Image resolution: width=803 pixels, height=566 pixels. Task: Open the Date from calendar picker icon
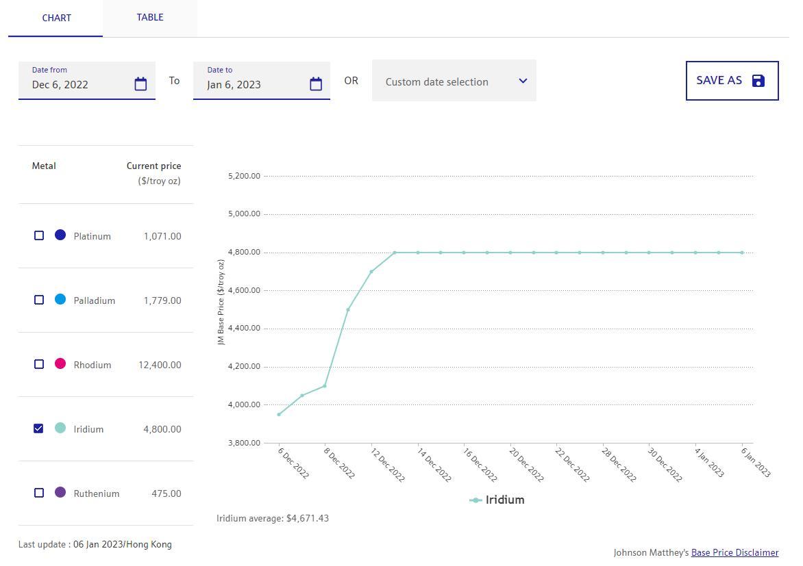(x=140, y=84)
